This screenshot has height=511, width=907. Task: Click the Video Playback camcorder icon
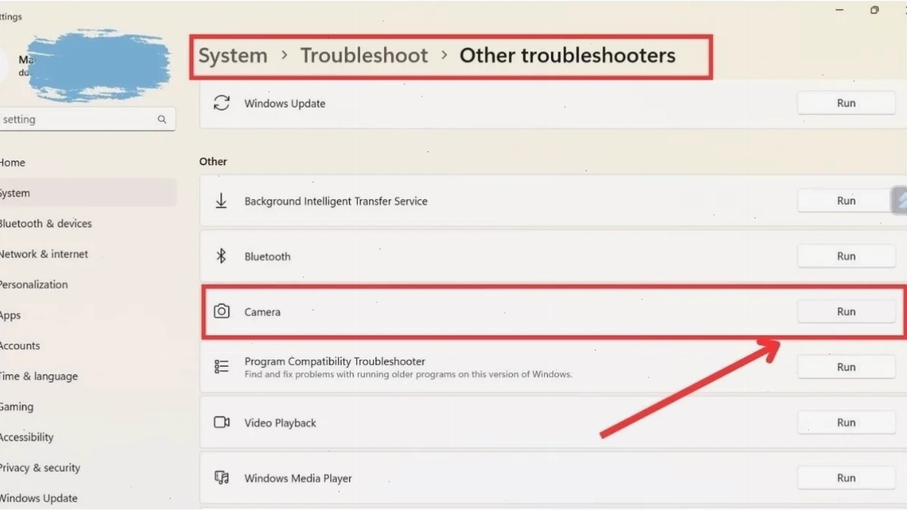pos(221,422)
